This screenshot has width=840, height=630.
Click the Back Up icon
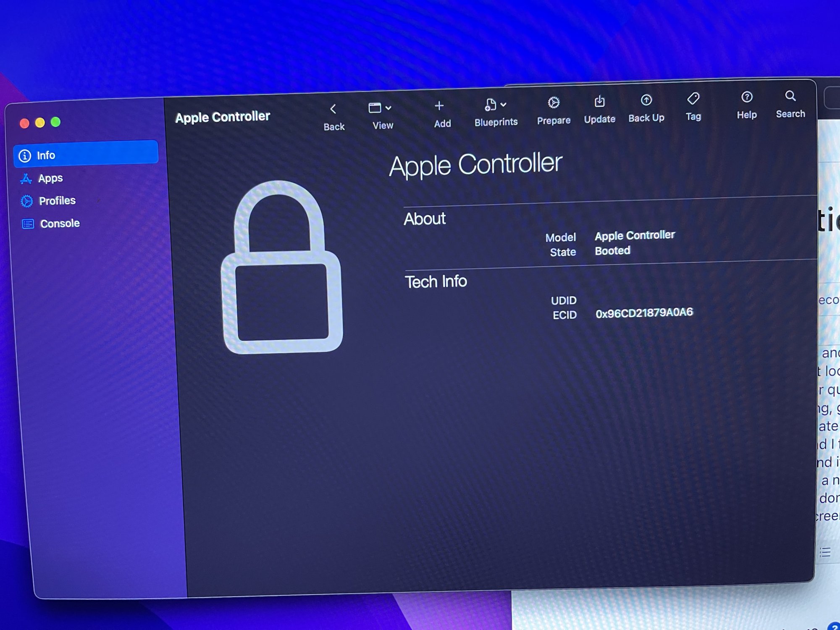(x=646, y=100)
